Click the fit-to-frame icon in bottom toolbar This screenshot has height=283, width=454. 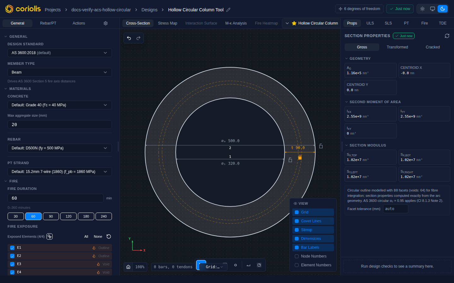pyautogui.click(x=259, y=265)
